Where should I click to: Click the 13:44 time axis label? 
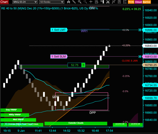click(x=52, y=131)
